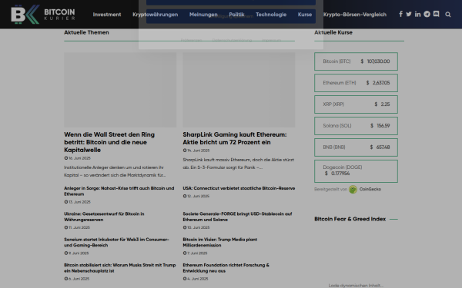Open the Investment menu

107,15
